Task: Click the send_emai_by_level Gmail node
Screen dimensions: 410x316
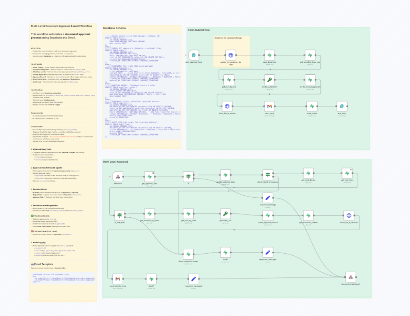Action: [117, 278]
